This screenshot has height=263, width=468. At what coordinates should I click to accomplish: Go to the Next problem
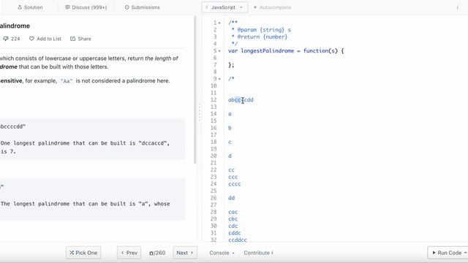click(185, 253)
